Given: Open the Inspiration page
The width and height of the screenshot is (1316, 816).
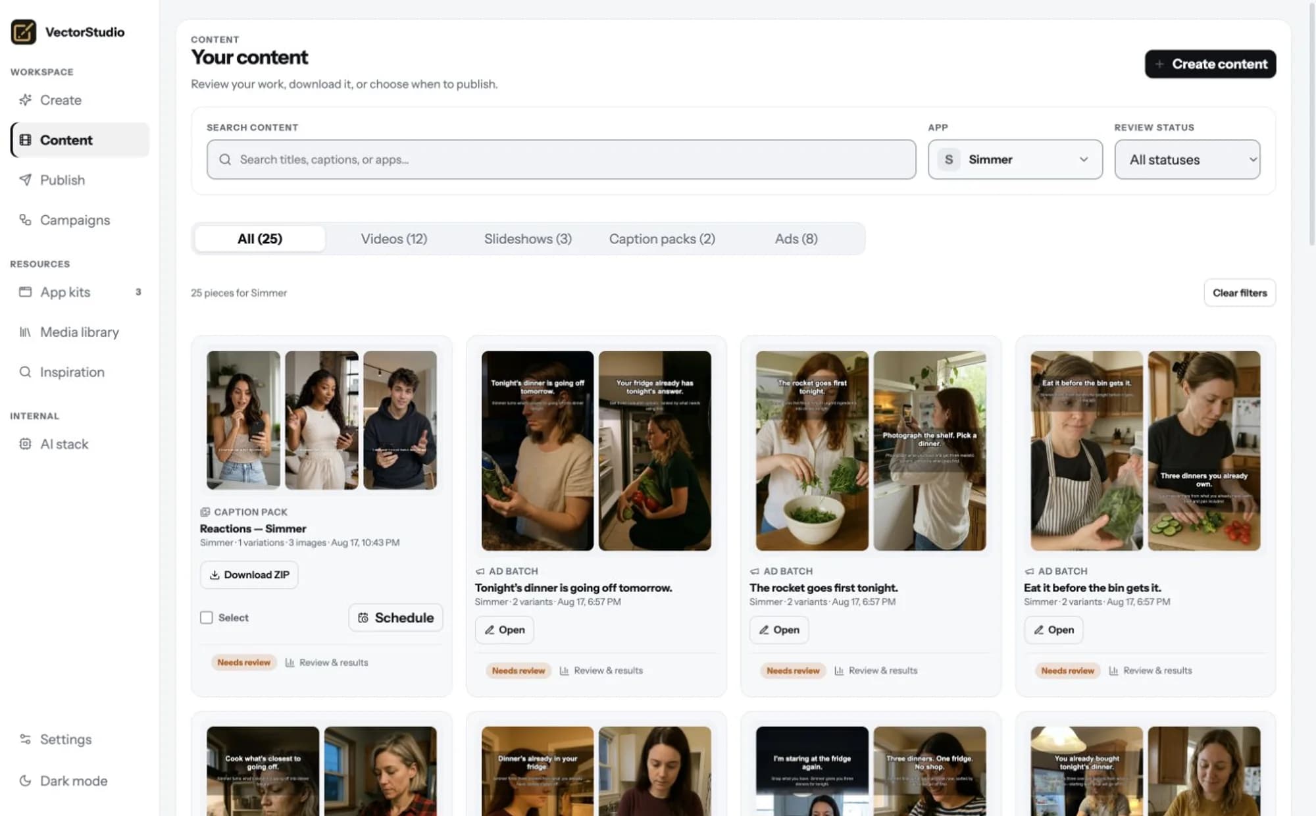Looking at the screenshot, I should [80, 372].
